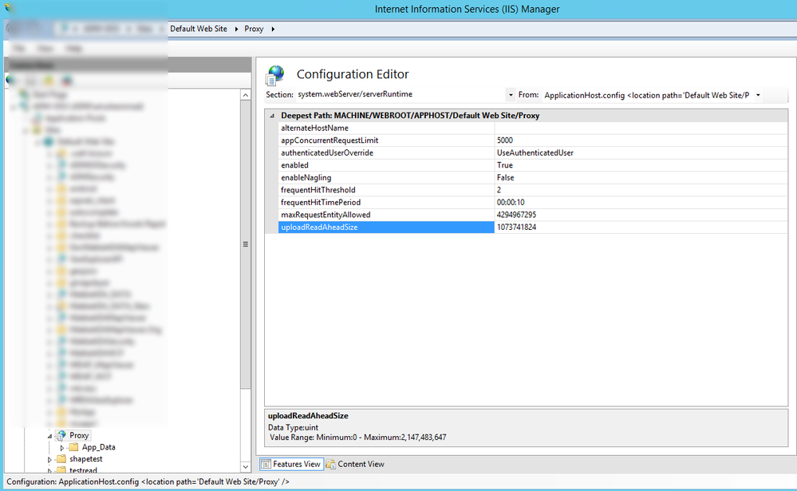Click the 00:00:10 time period value
The width and height of the screenshot is (797, 491).
511,203
